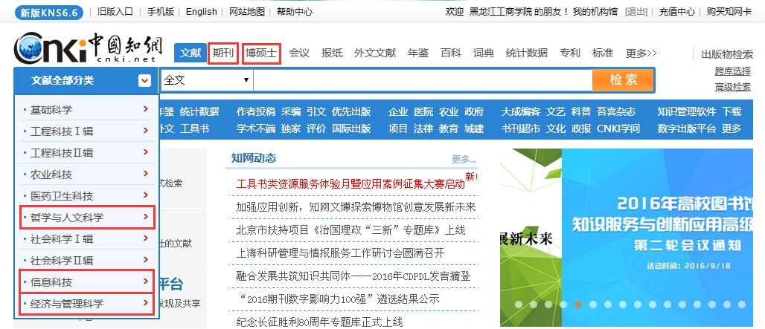Expand 农业科技 category arrow

(x=145, y=174)
